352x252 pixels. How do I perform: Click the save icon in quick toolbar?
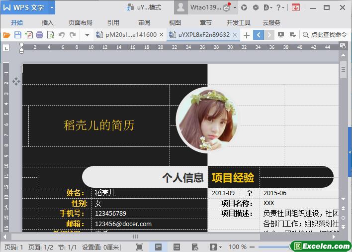pos(18,35)
